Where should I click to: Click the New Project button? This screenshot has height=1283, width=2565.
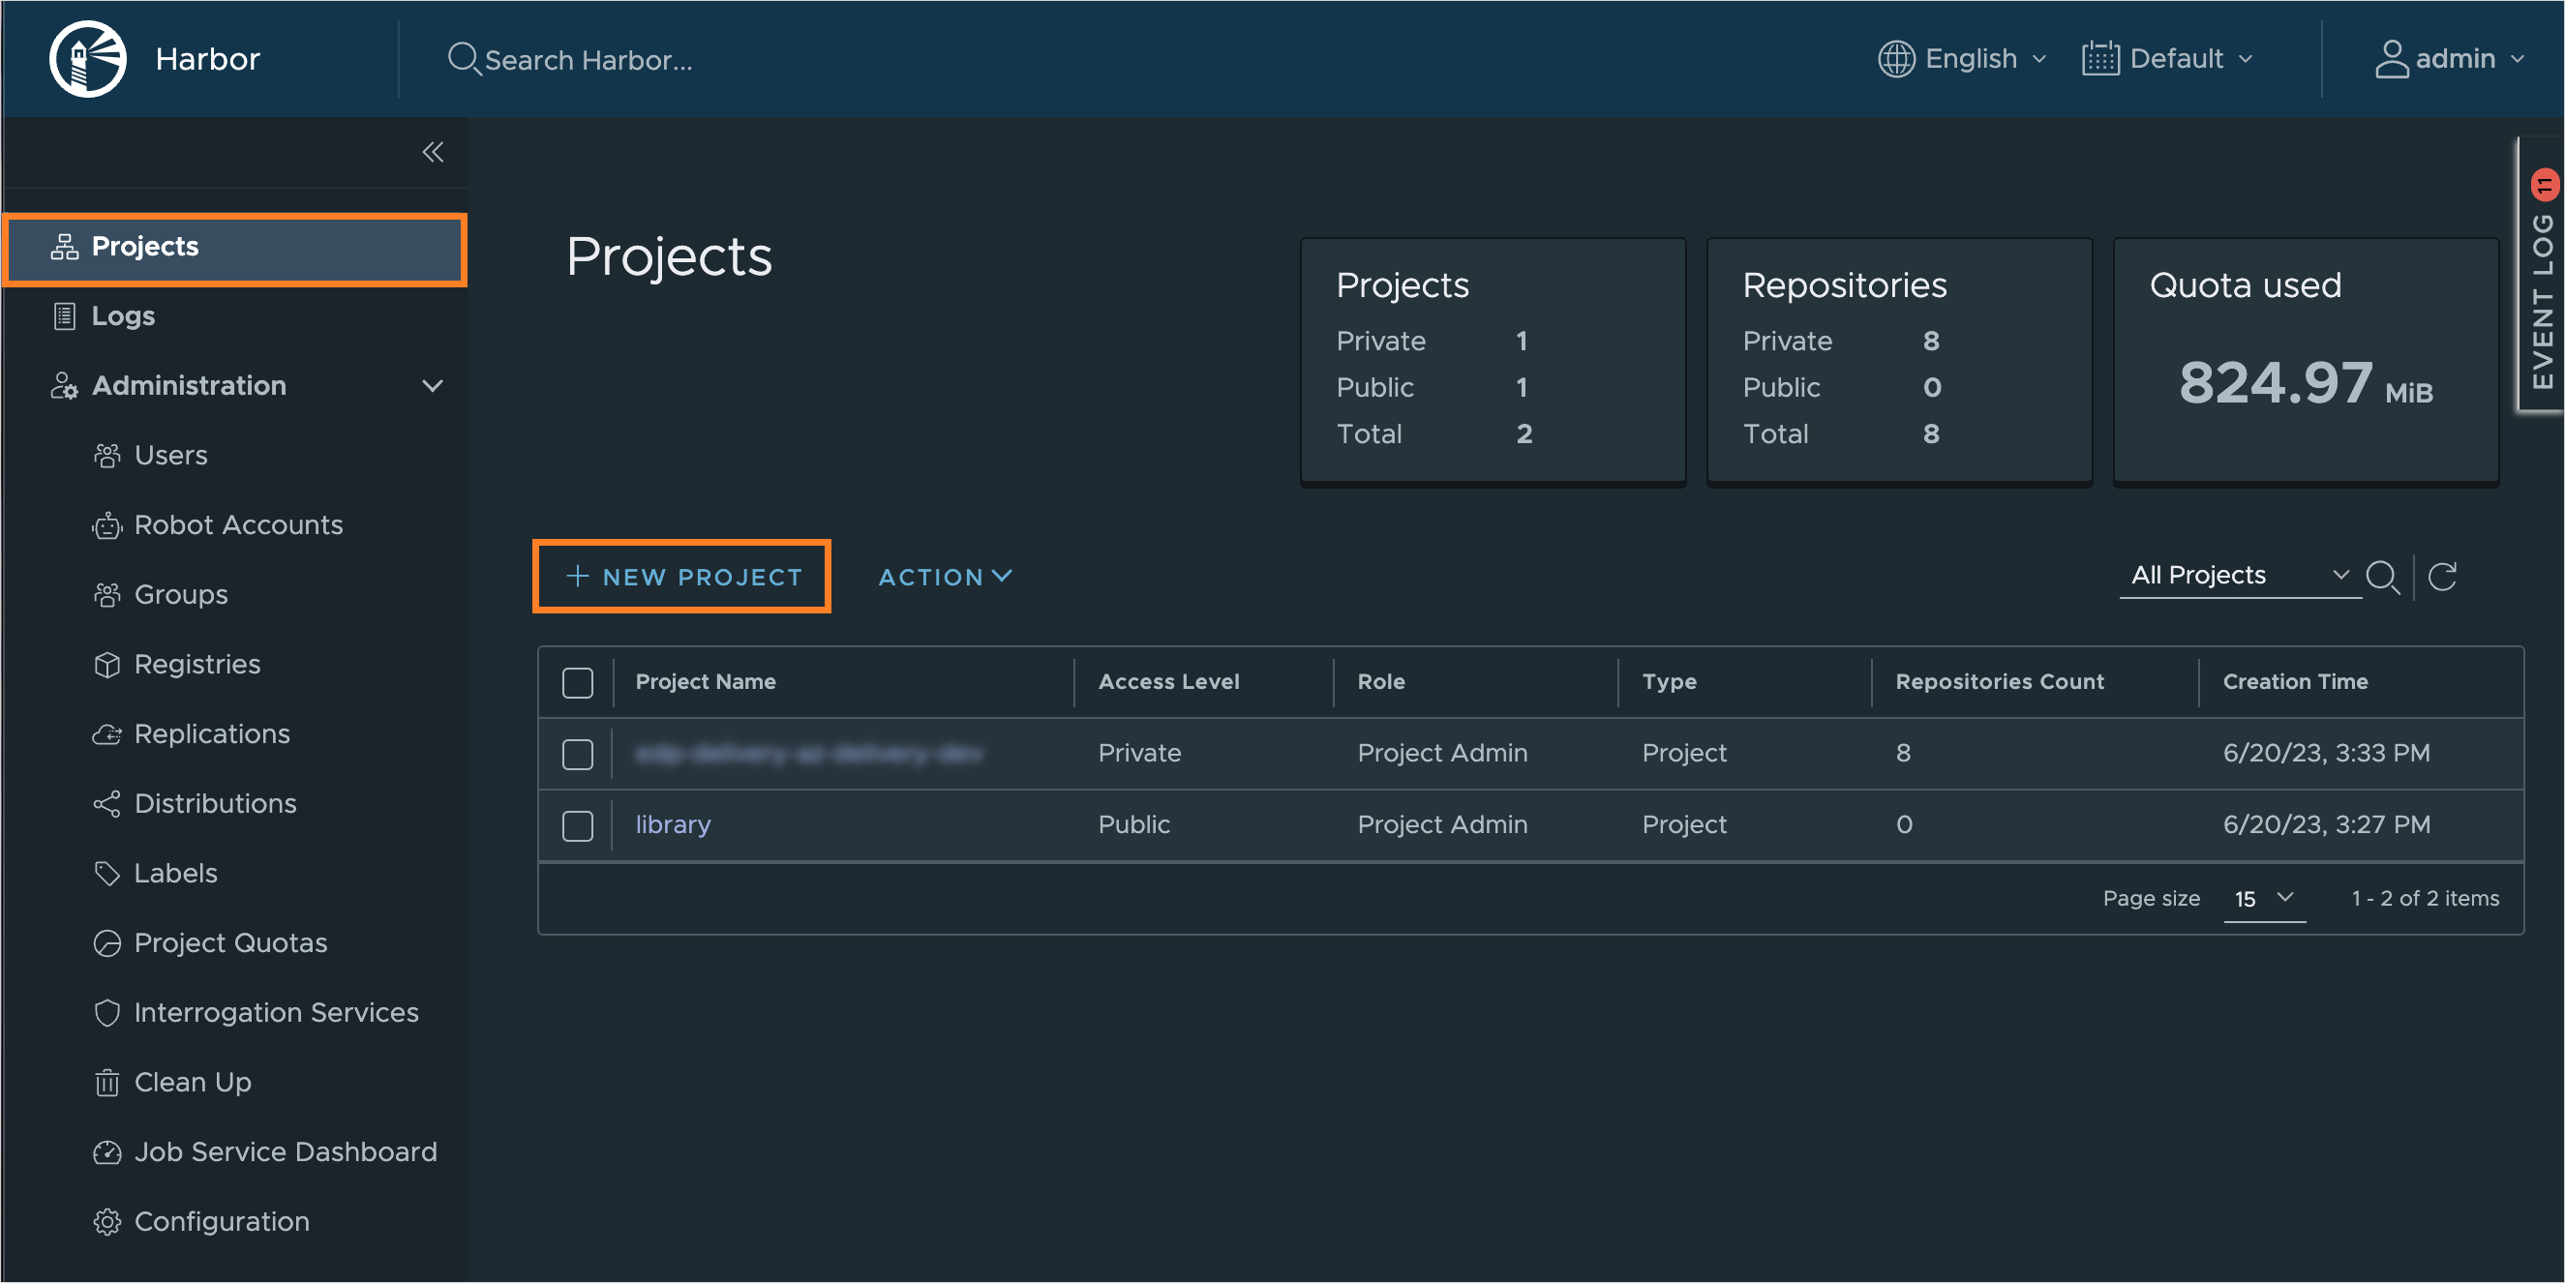pyautogui.click(x=682, y=577)
